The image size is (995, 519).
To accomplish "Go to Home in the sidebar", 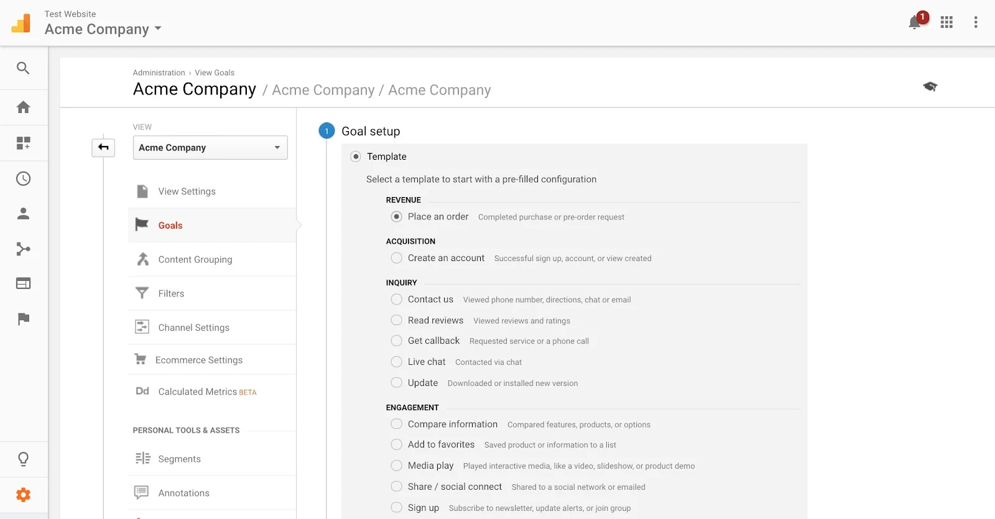I will tap(23, 107).
